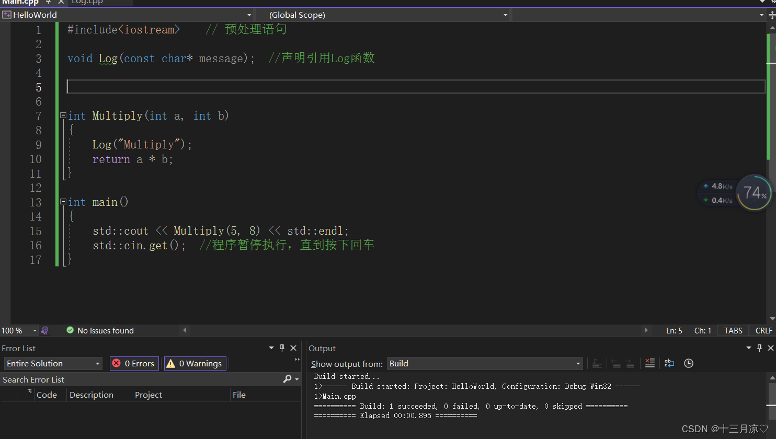
Task: Click the Ch: 1 status indicator
Action: [703, 331]
